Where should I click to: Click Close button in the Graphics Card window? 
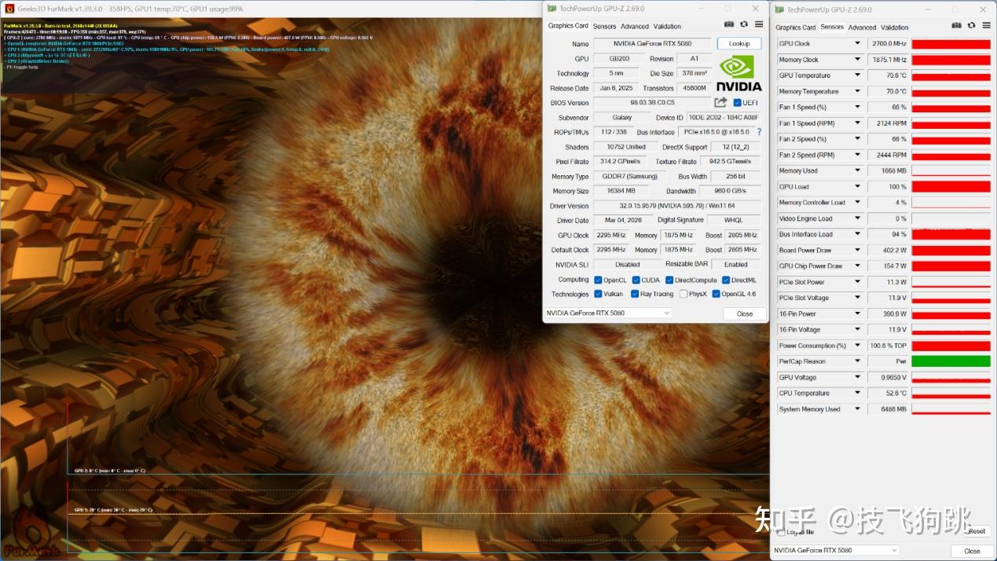pyautogui.click(x=745, y=313)
